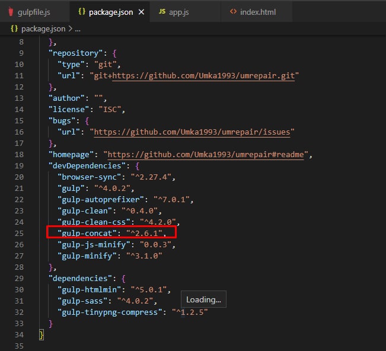
Task: Switch to the gulpfile.js tab
Action: 34,12
